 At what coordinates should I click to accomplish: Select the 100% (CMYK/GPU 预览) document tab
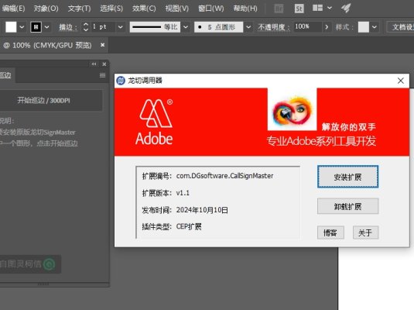(x=47, y=46)
